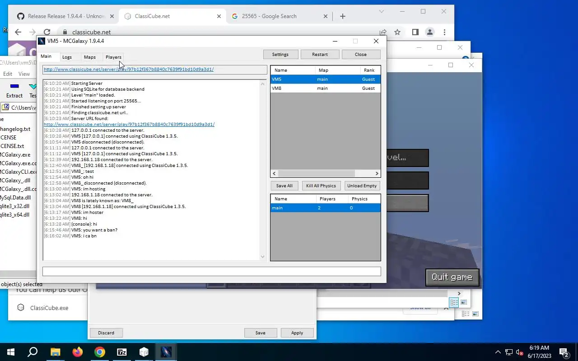
Task: Click the MCGalaxy window title icon
Action: (x=42, y=41)
